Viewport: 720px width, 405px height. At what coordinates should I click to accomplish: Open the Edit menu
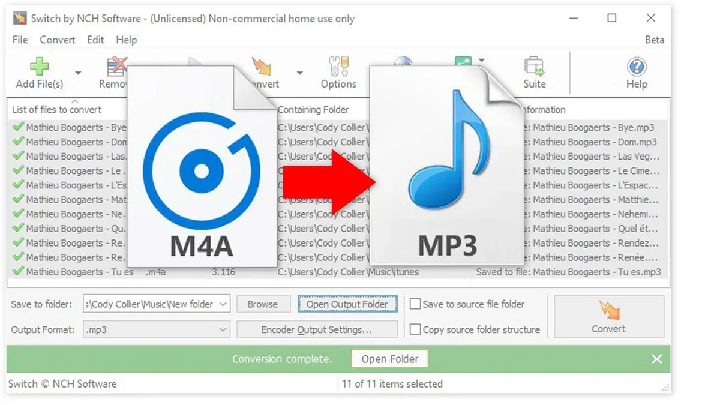pos(95,40)
